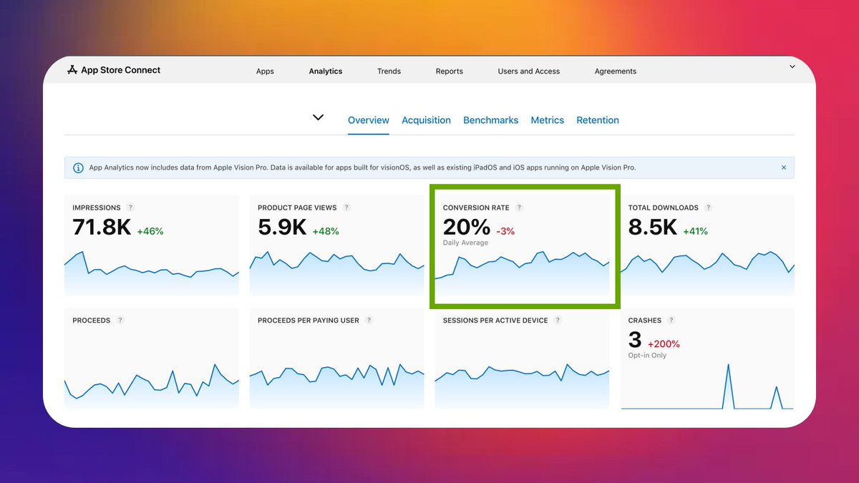The height and width of the screenshot is (483, 859).
Task: Select the Benchmarks tab
Action: 491,120
